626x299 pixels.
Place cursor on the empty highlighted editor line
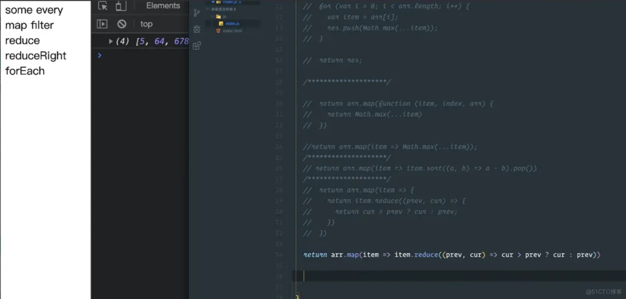[459, 276]
